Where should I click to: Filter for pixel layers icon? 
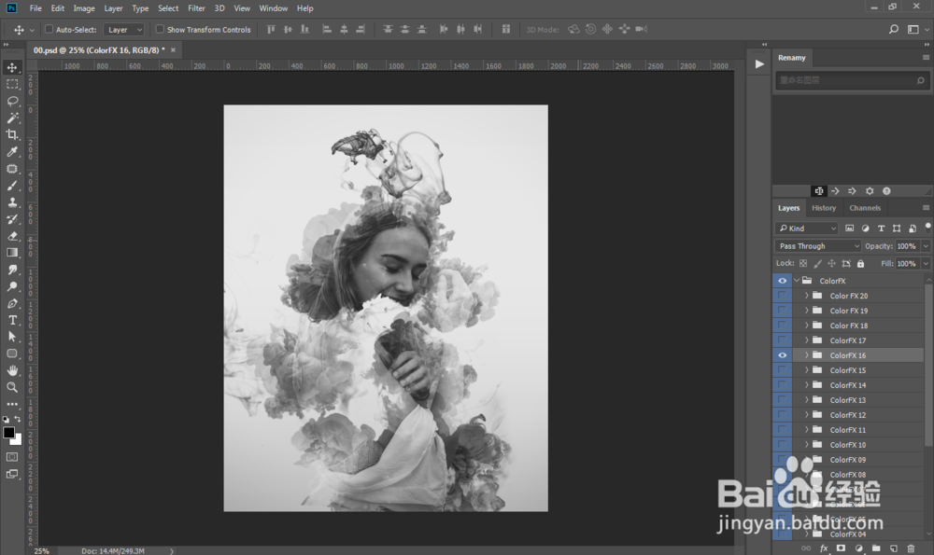(x=849, y=229)
